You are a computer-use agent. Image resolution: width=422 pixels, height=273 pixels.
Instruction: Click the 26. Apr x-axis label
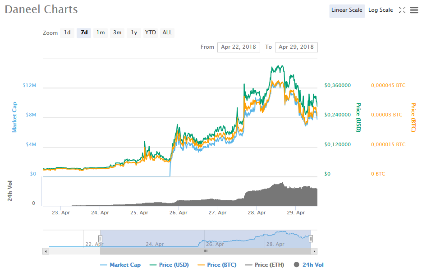point(178,213)
